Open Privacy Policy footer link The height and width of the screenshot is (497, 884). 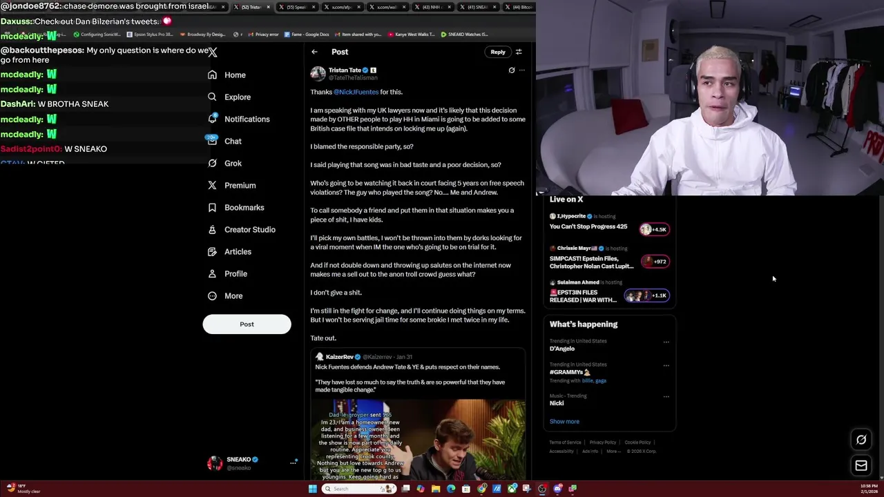[x=603, y=442]
